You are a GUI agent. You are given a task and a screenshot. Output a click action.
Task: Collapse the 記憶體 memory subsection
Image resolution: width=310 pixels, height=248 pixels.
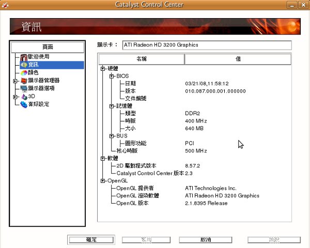[112, 106]
